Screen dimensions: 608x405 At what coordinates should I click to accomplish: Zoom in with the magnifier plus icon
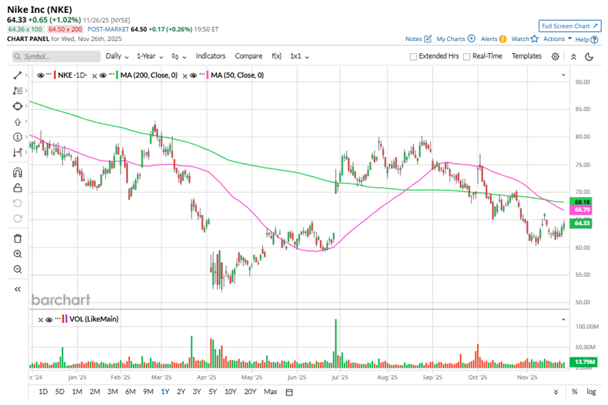tap(18, 254)
